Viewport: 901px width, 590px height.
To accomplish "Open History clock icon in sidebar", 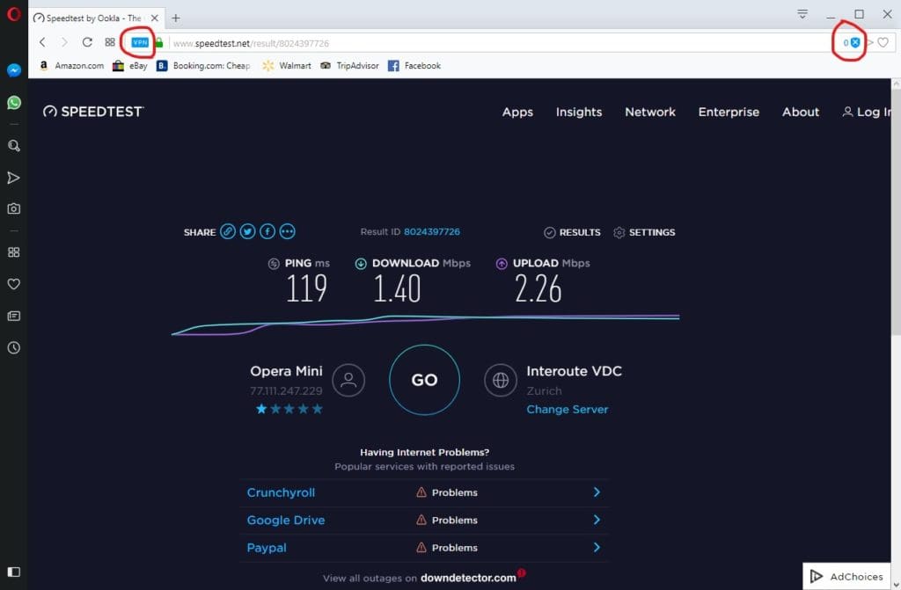I will coord(14,347).
